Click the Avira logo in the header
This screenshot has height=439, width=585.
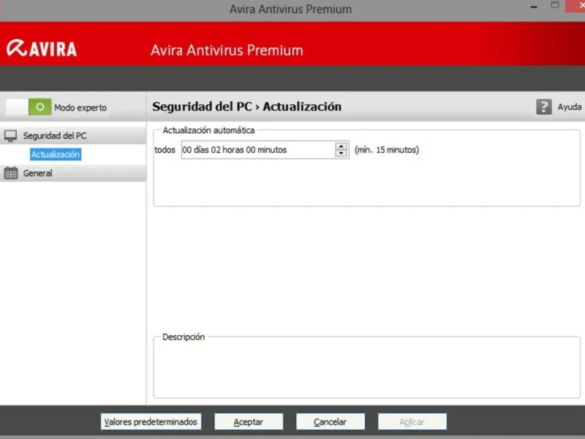tap(42, 48)
